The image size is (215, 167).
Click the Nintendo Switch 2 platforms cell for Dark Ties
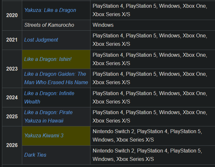tap(153, 155)
